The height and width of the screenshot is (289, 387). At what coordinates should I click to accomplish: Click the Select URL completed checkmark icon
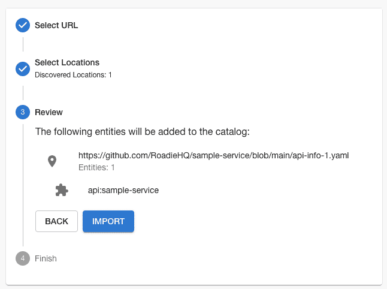click(23, 25)
